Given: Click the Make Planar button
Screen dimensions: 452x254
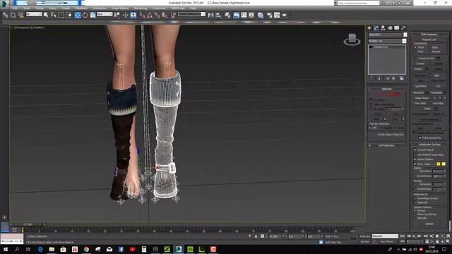Looking at the screenshot, I should (422, 98).
